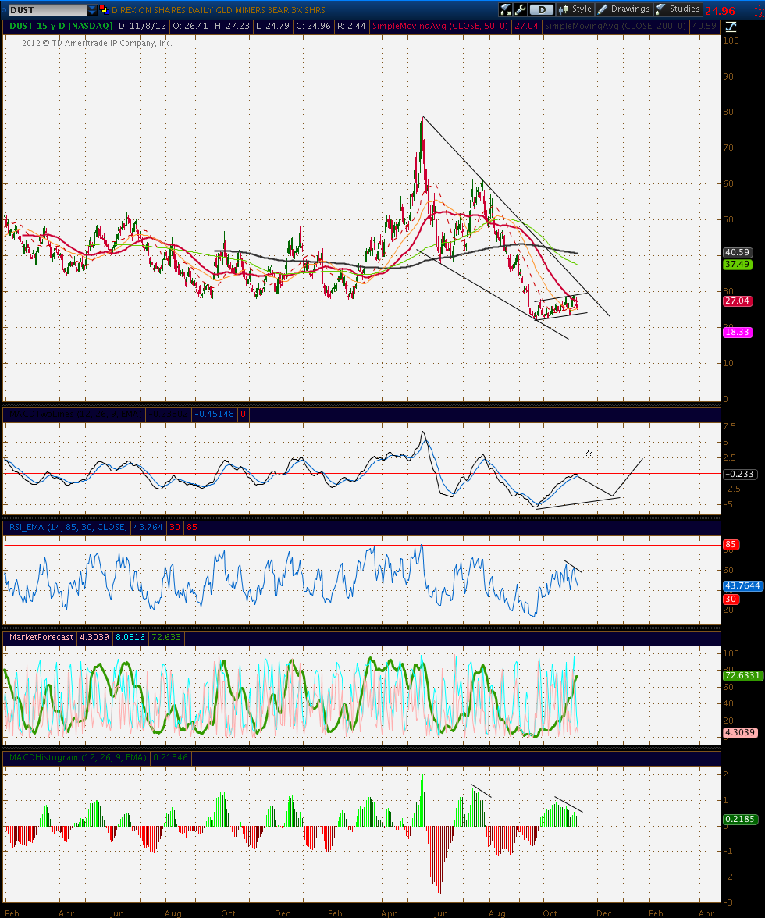Open the studies quick-edit flask icon
The width and height of the screenshot is (765, 918).
coord(506,9)
